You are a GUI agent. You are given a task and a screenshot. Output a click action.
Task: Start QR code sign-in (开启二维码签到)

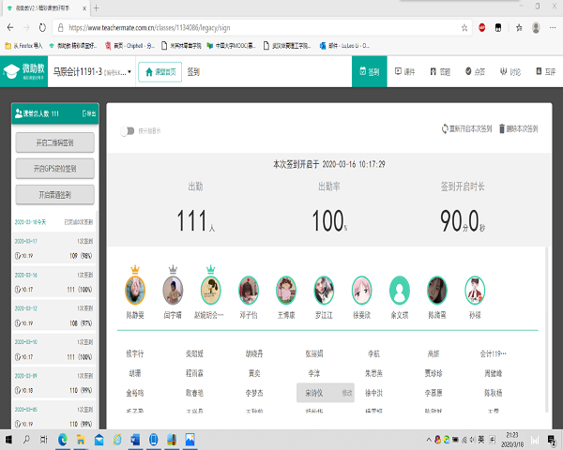pyautogui.click(x=54, y=143)
